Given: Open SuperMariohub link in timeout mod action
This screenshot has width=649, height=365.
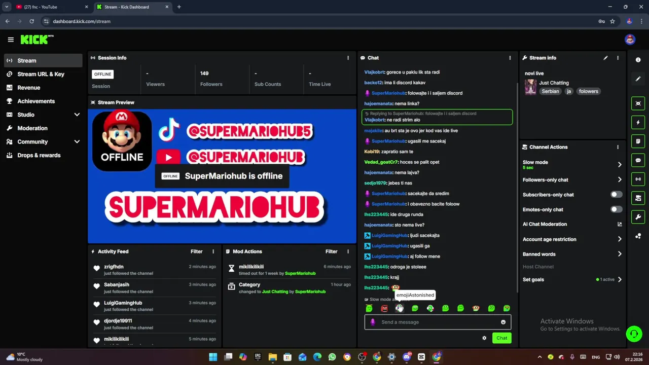Looking at the screenshot, I should (x=300, y=273).
